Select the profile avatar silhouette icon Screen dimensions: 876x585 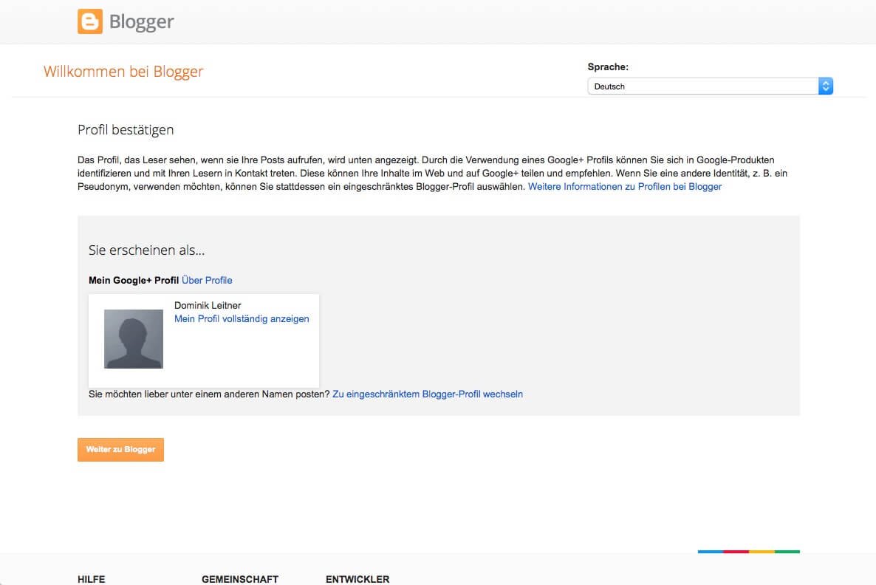[133, 338]
